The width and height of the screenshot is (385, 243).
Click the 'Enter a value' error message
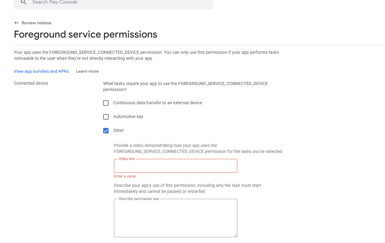(x=125, y=176)
